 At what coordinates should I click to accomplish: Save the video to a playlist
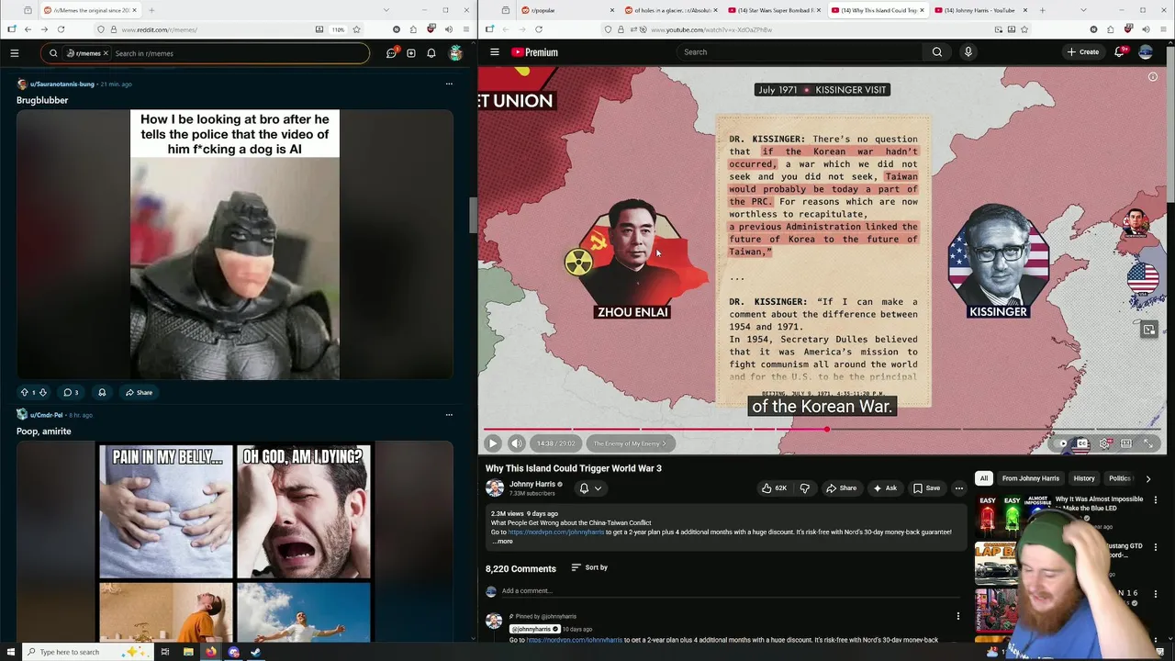coord(926,488)
